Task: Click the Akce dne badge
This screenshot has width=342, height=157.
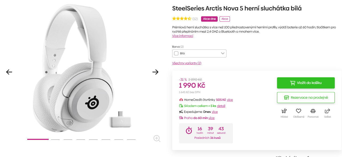Action: 209,19
